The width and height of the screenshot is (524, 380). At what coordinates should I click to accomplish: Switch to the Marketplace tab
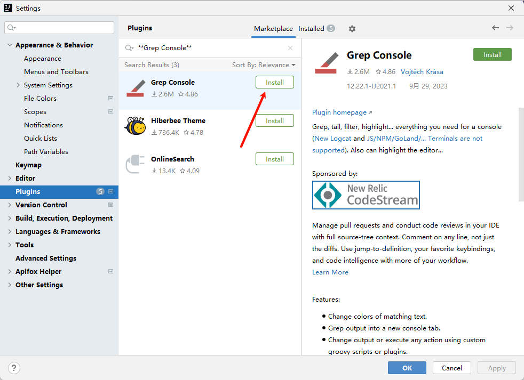coord(273,29)
